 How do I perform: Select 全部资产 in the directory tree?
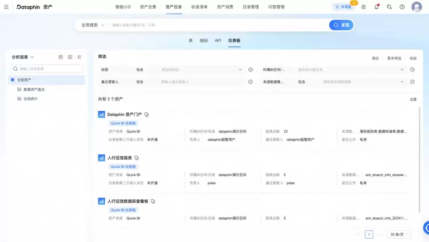pyautogui.click(x=24, y=80)
